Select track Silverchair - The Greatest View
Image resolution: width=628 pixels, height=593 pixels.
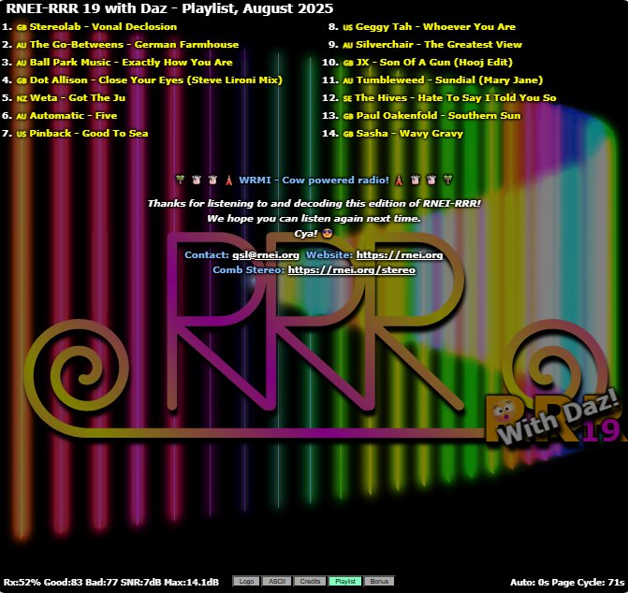pyautogui.click(x=439, y=44)
